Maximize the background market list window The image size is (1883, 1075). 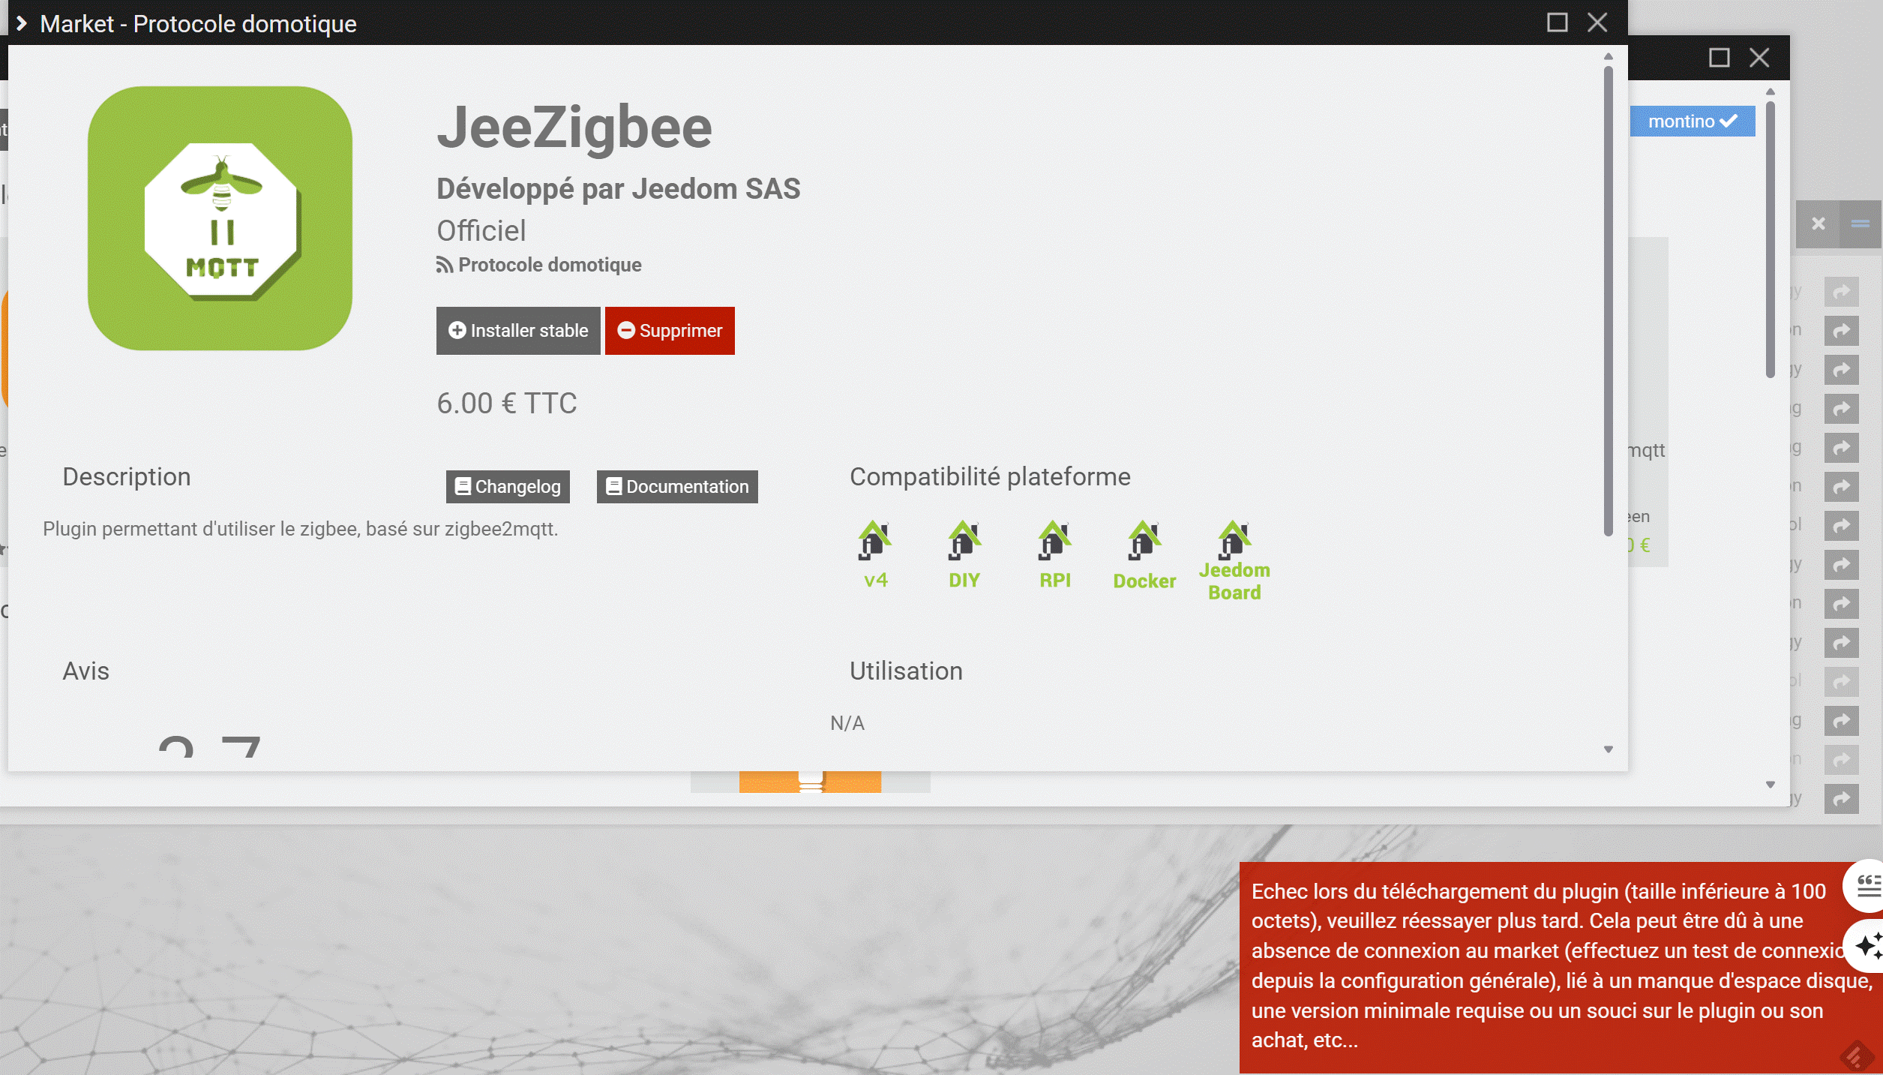(x=1719, y=58)
